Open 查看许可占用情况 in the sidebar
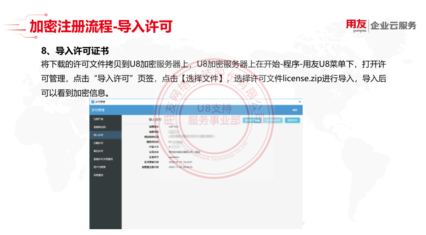This screenshot has height=235, width=426. click(x=105, y=159)
